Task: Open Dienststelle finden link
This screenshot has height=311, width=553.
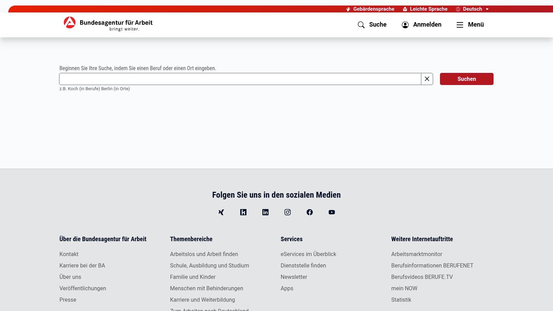Action: [x=303, y=265]
